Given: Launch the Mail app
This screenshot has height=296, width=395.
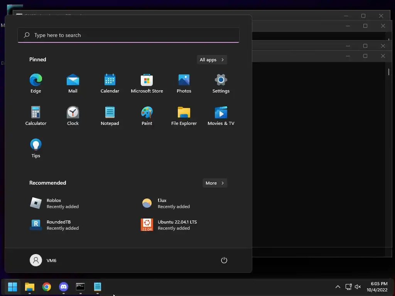Looking at the screenshot, I should 73,84.
